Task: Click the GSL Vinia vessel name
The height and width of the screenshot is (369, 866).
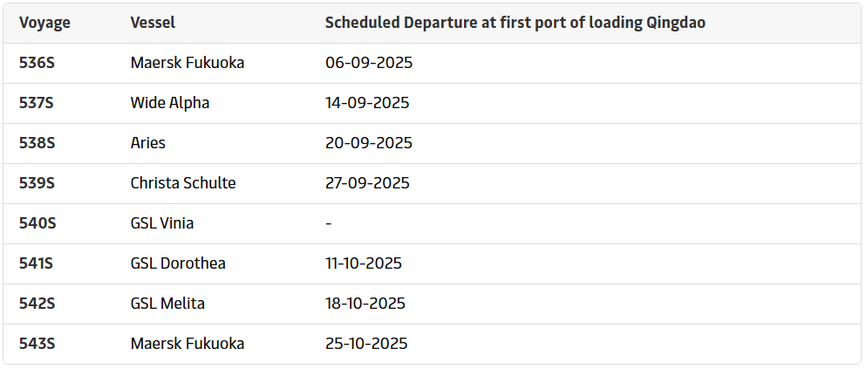Action: [162, 223]
